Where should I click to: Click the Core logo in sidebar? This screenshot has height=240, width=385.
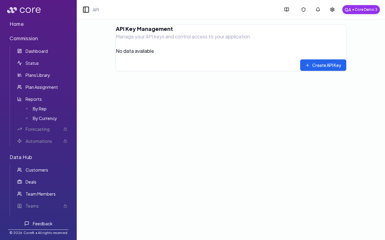click(24, 10)
